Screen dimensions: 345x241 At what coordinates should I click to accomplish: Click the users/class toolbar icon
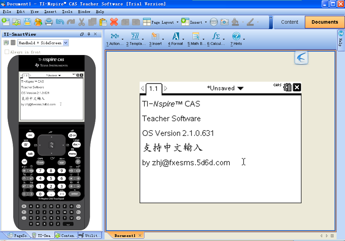(x=38, y=22)
